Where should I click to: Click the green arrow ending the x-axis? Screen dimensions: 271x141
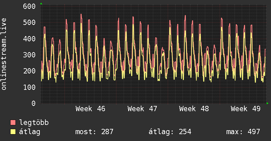(x=267, y=103)
